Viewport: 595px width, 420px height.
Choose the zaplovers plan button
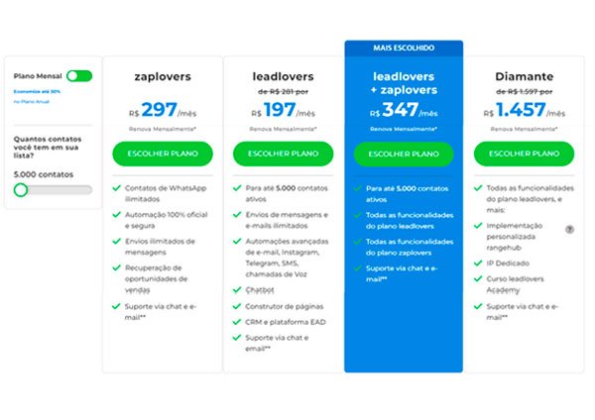(x=163, y=154)
